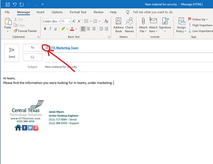Click Tell me what you want to do
Image resolution: width=213 pixels, height=164 pixels.
153,12
